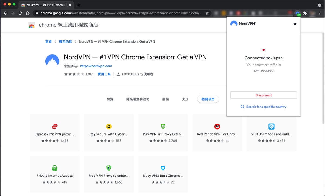325x196 pixels.
Task: Open the 實用工具 category link
Action: tap(104, 74)
